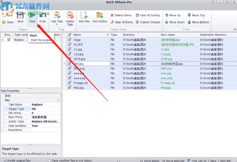Screen dimensions: 237x162
Task: Open the Project group dialog launcher
Action: pos(48,30)
